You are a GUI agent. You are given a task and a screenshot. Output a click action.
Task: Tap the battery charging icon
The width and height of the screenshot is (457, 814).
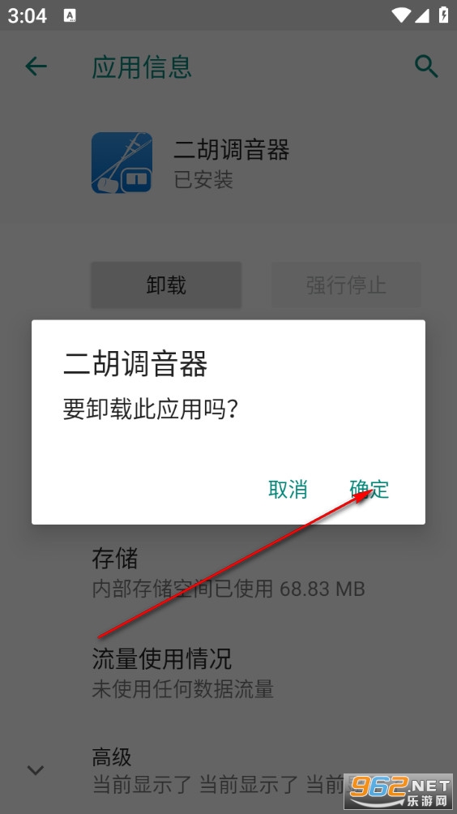[443, 15]
